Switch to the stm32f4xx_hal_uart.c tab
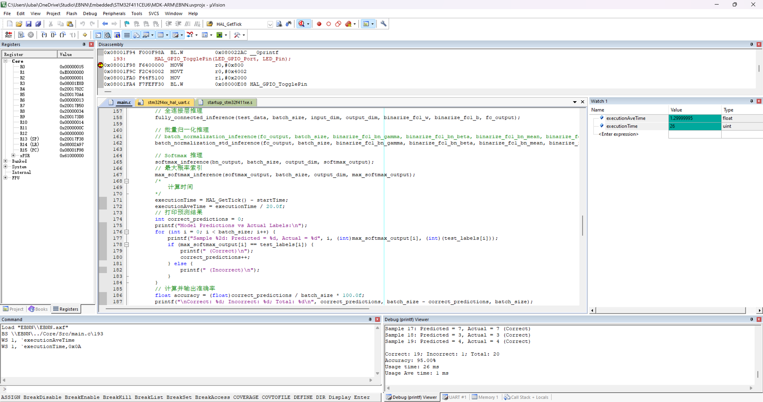The height and width of the screenshot is (402, 763). (x=165, y=102)
